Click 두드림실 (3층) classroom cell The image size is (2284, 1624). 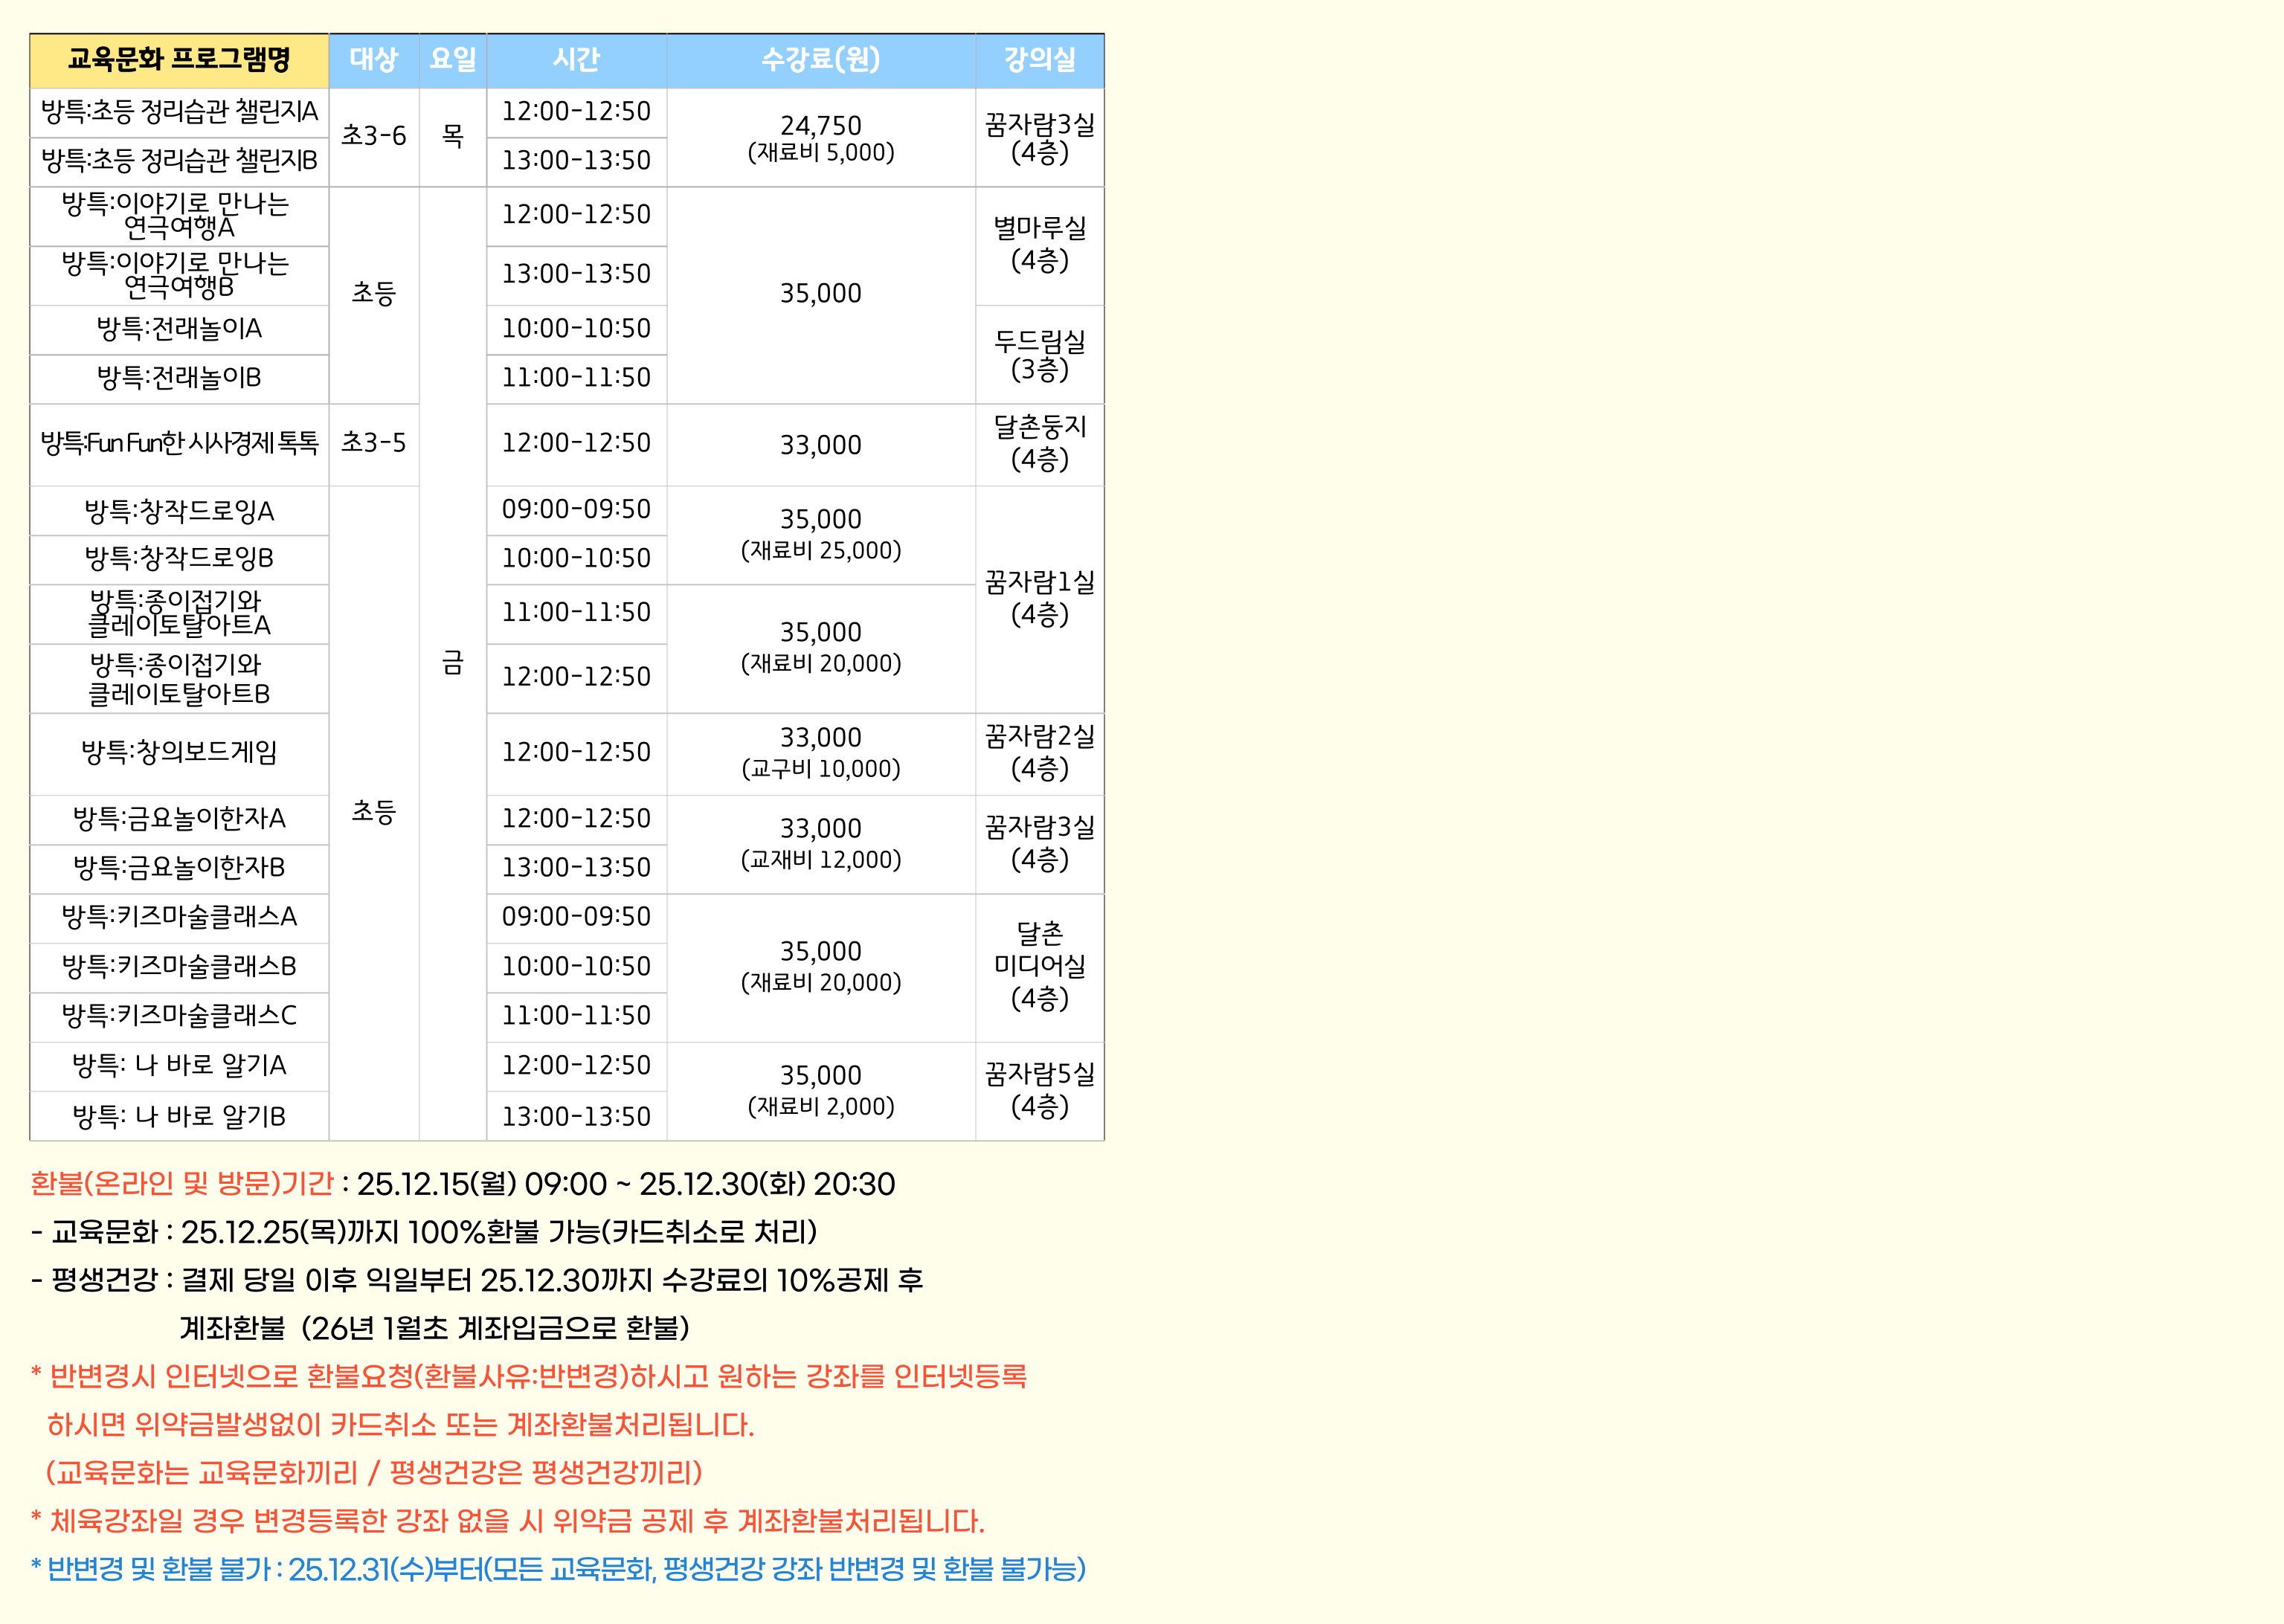(x=1039, y=355)
